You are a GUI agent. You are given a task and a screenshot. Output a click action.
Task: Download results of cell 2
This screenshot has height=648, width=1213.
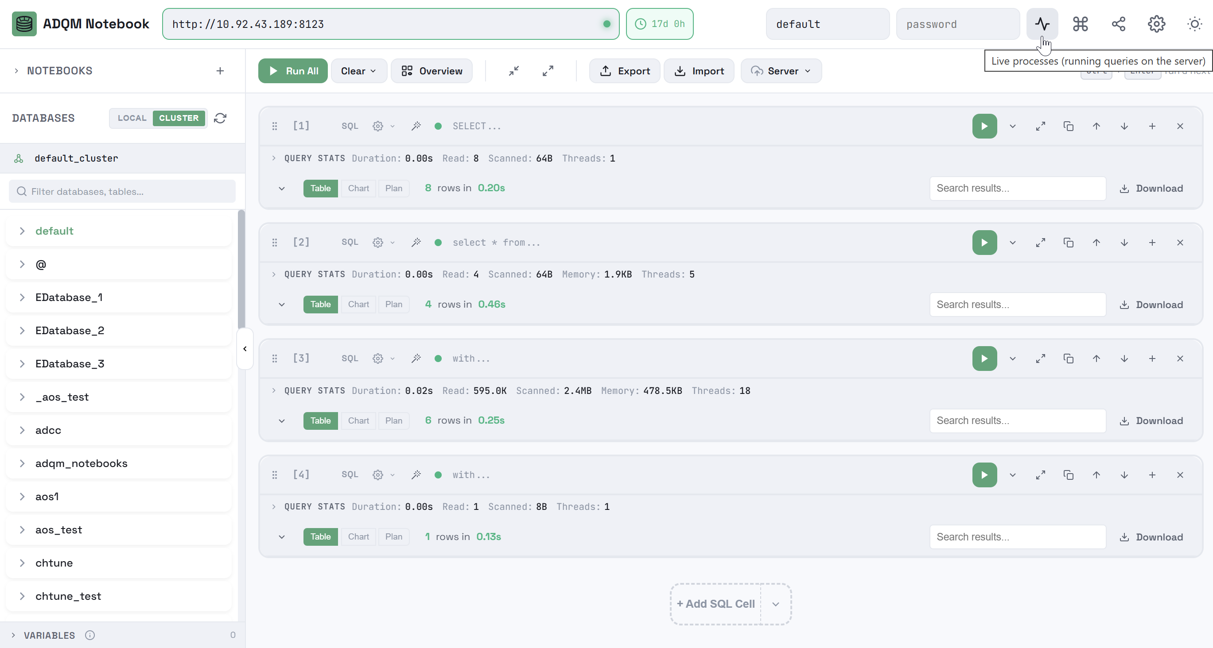(x=1151, y=305)
